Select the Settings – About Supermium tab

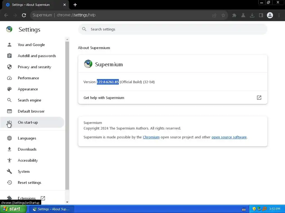[35, 5]
